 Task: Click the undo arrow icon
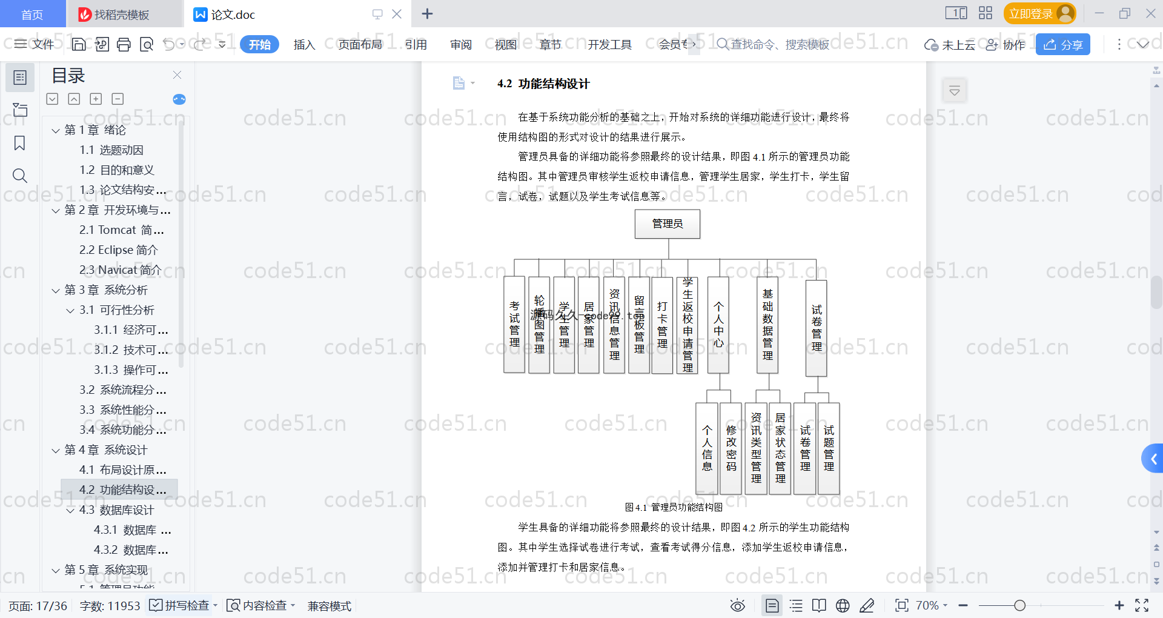point(169,44)
